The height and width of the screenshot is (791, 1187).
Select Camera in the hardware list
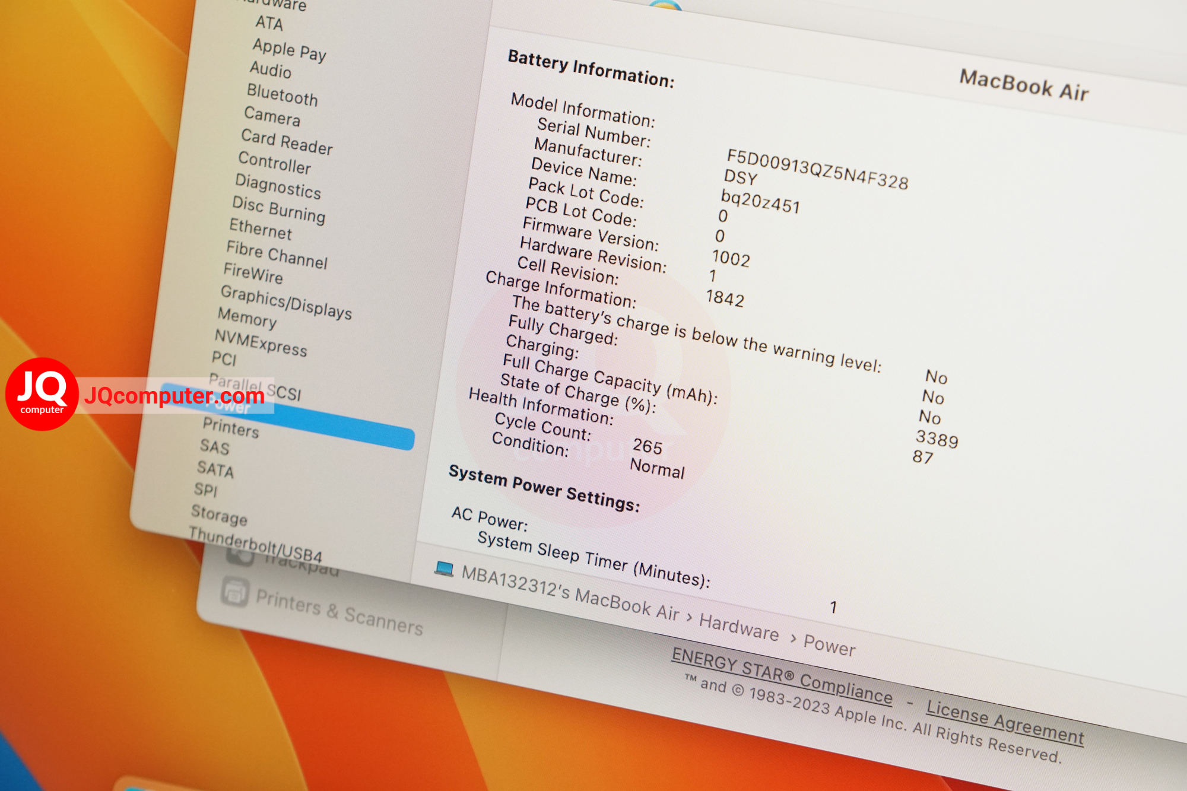272,116
